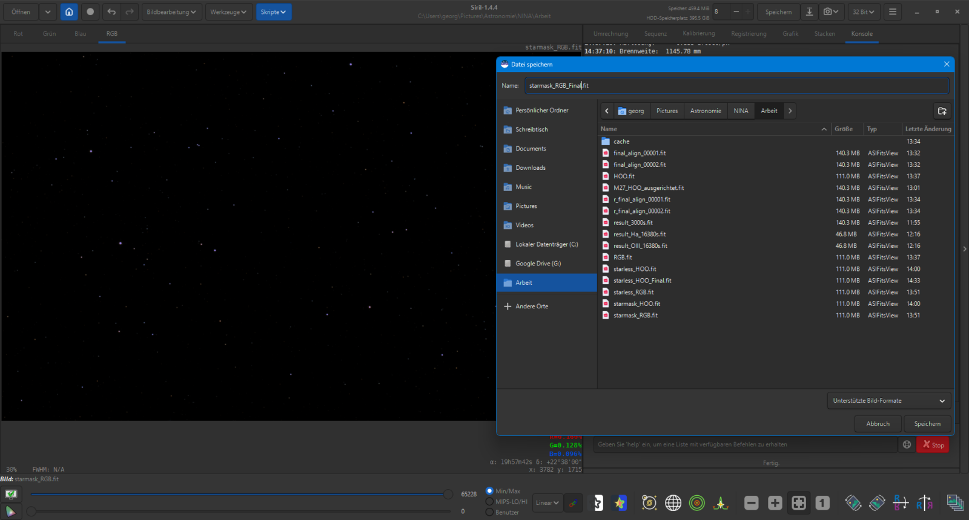This screenshot has width=969, height=520.
Task: Select M27_HOO_ausgerichtet.fit in file list
Action: (649, 188)
